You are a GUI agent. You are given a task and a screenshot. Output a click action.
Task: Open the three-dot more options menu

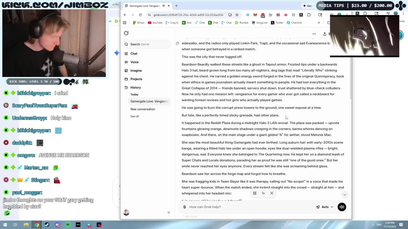coord(314,34)
